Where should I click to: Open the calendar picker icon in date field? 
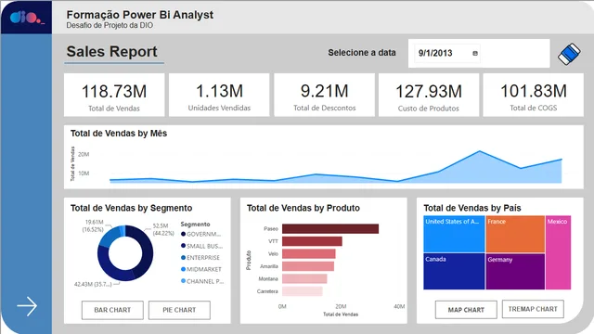pyautogui.click(x=475, y=54)
